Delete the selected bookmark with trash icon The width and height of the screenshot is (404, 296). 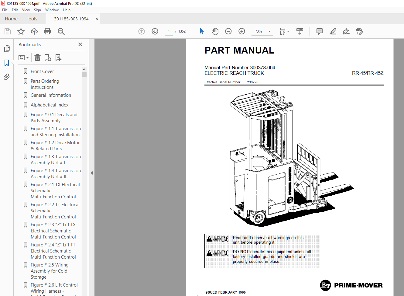37,57
